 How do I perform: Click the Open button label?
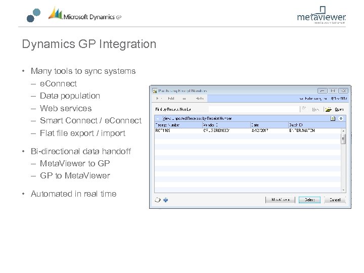[339, 109]
